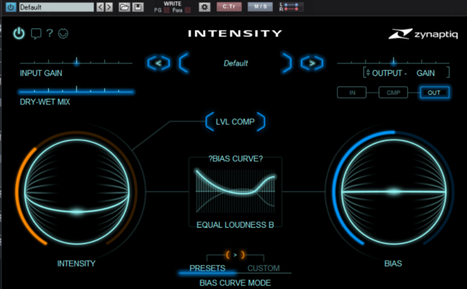Image resolution: width=467 pixels, height=289 pixels.
Task: Click the DRY-WET MIX slider
Action: pos(76,90)
